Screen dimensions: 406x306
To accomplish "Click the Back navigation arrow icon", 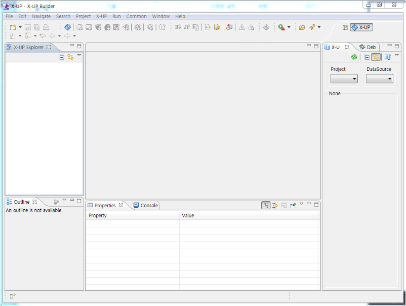I will 52,36.
